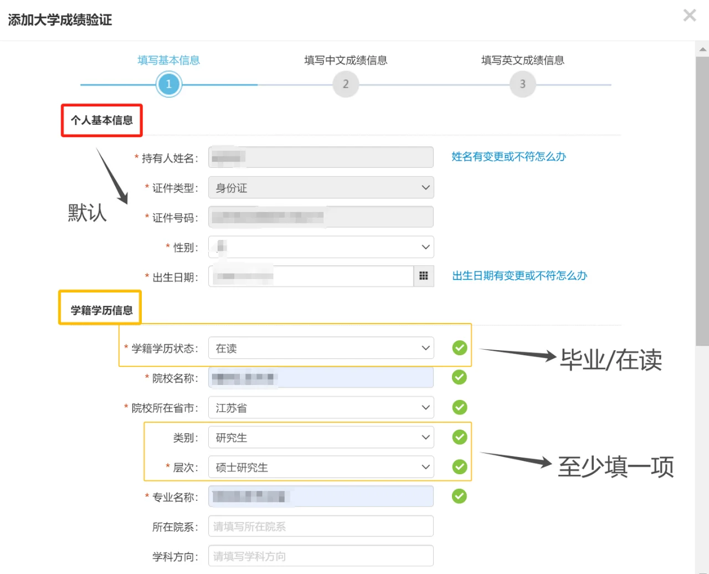709x574 pixels.
Task: Click the 所在院系 input field
Action: click(321, 526)
